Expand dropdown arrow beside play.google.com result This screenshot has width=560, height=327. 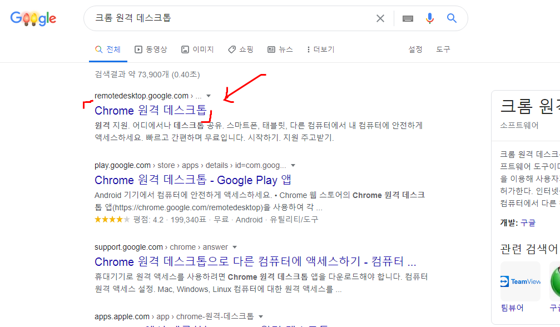click(x=293, y=165)
